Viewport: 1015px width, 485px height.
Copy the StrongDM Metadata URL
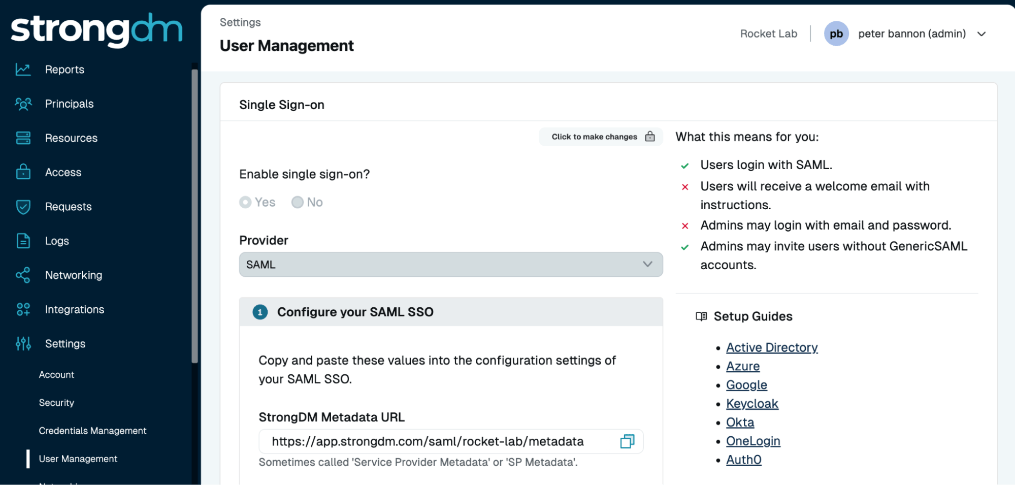(x=628, y=441)
